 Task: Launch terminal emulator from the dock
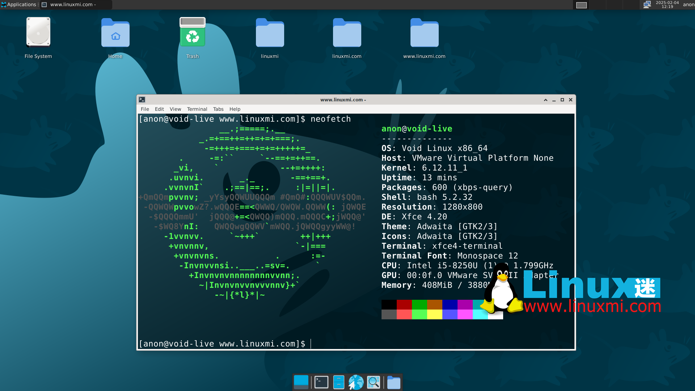(321, 382)
